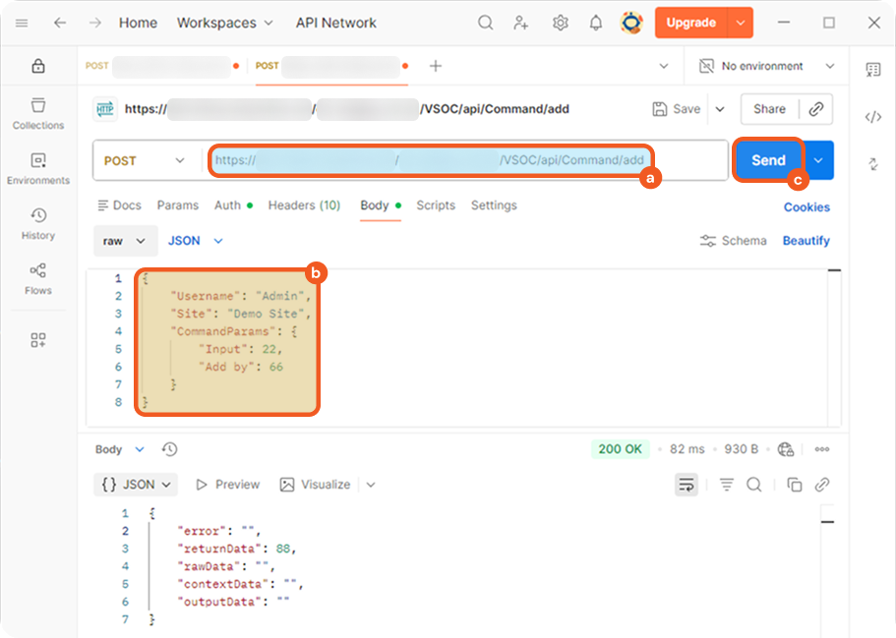This screenshot has width=896, height=638.
Task: Open the Collections sidebar panel
Action: tap(38, 113)
